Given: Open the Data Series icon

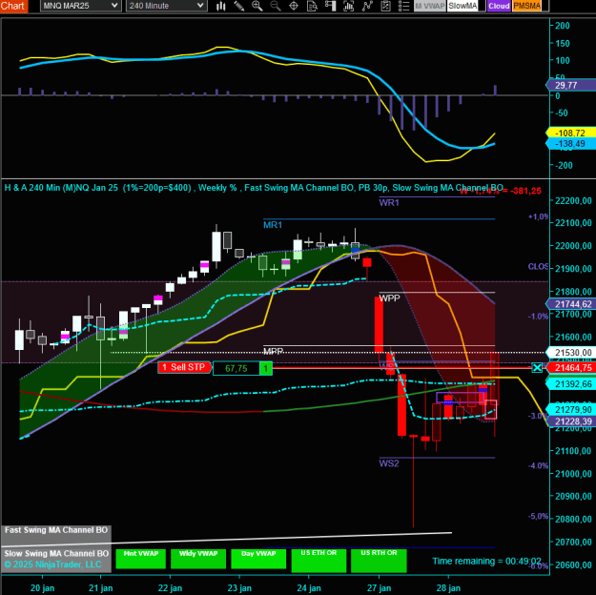Looking at the screenshot, I should coord(349,6).
